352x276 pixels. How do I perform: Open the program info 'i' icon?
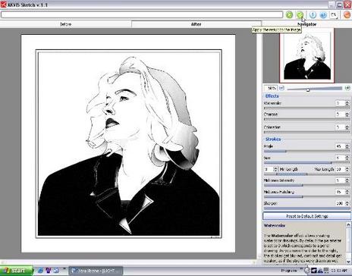click(313, 15)
